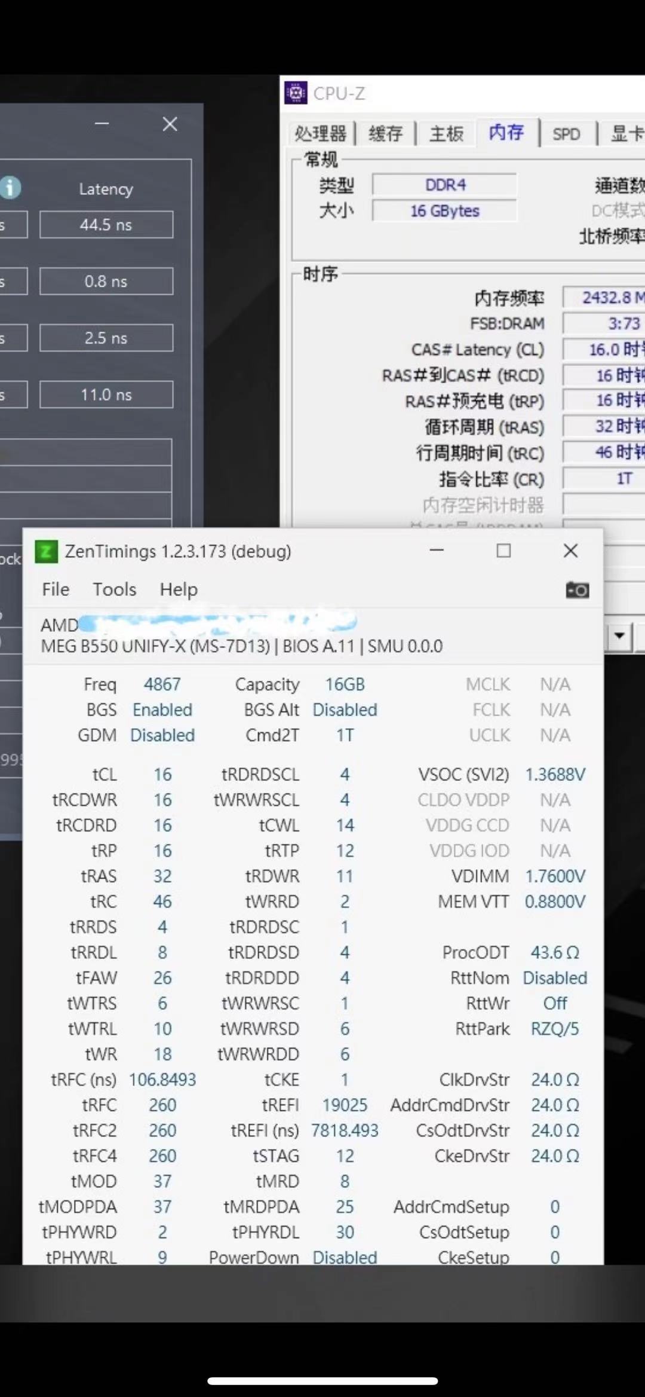Open the Tools menu in ZenTimings

pos(114,589)
